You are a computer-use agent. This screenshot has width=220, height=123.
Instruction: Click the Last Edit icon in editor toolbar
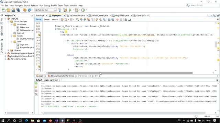[x=62, y=19]
